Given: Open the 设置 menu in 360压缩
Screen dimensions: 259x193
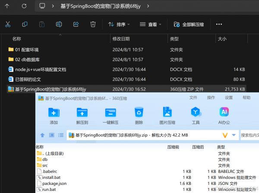Looking at the screenshot, I should click(x=229, y=98).
